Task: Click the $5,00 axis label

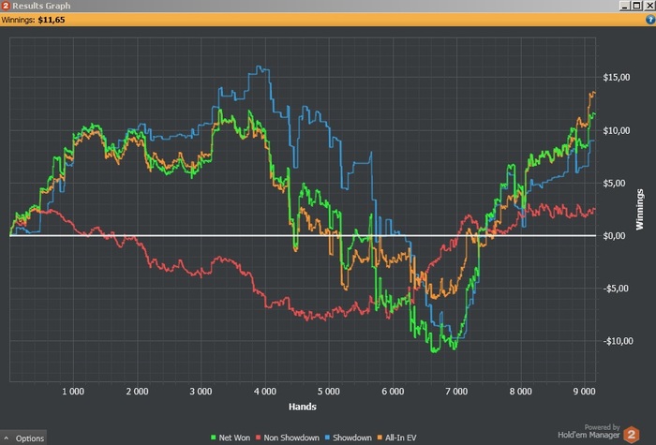Action: pos(614,184)
